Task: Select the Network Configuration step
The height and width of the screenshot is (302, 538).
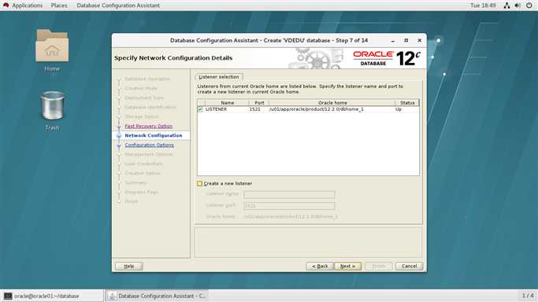Action: [154, 135]
